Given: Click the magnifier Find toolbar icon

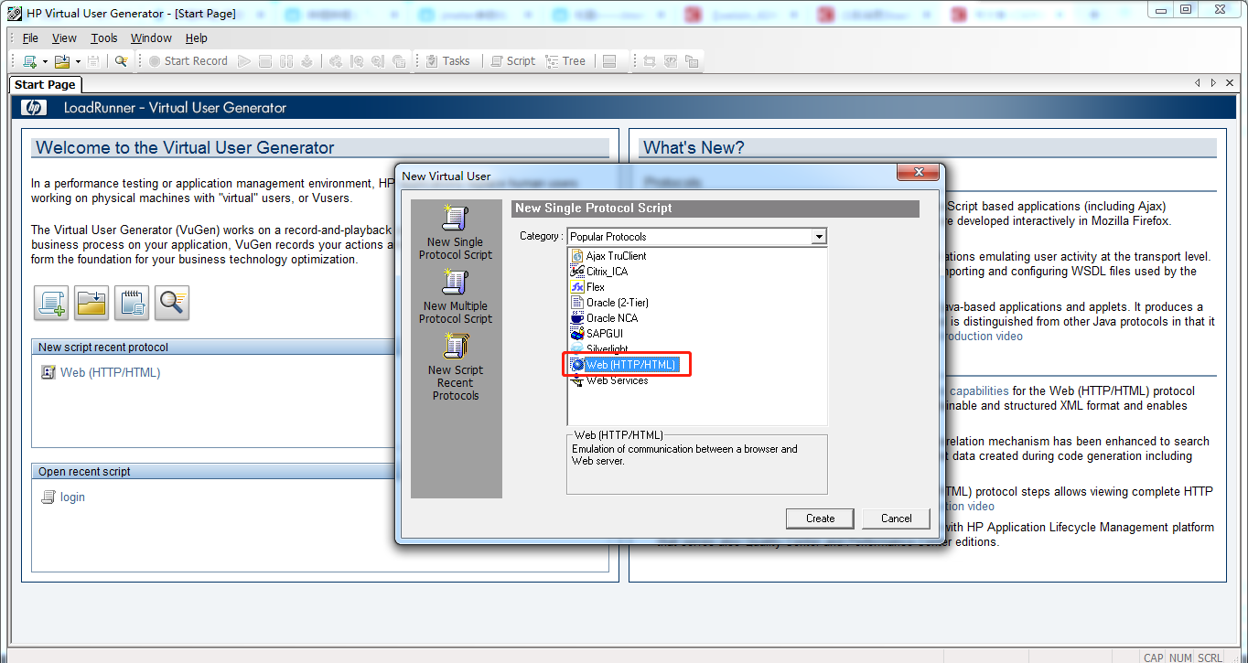Looking at the screenshot, I should [121, 61].
